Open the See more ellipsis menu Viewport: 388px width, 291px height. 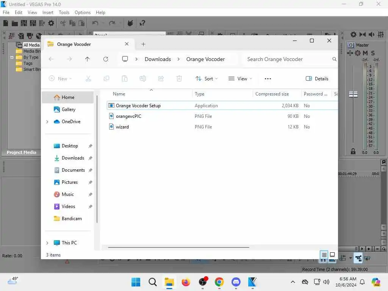[268, 79]
